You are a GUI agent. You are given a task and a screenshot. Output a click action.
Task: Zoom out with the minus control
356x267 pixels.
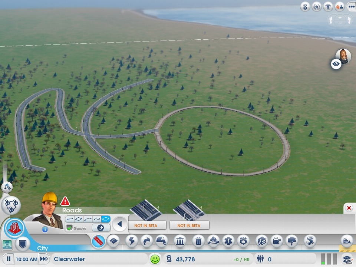pos(340,23)
